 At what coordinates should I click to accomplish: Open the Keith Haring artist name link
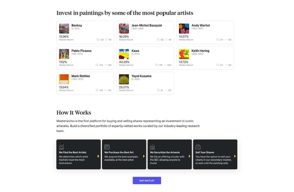click(x=200, y=51)
